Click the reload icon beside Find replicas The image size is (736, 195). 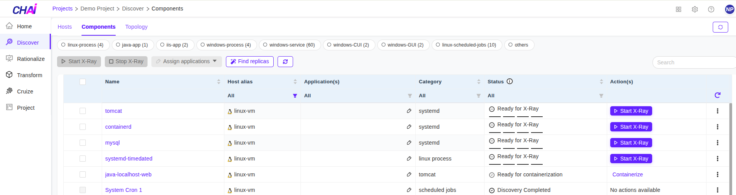pos(285,62)
